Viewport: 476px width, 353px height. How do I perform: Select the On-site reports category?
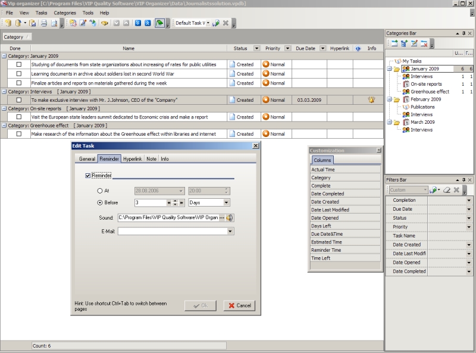click(426, 84)
